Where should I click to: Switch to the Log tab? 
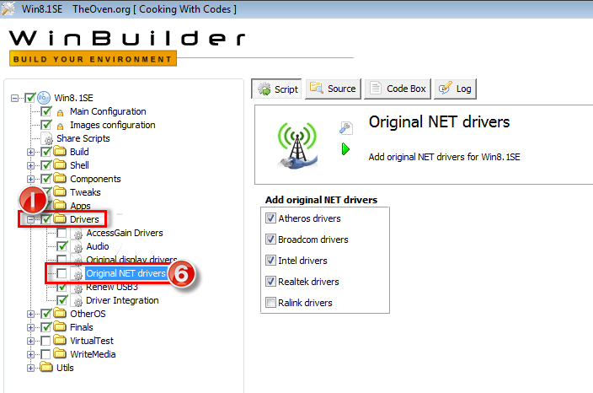click(456, 89)
